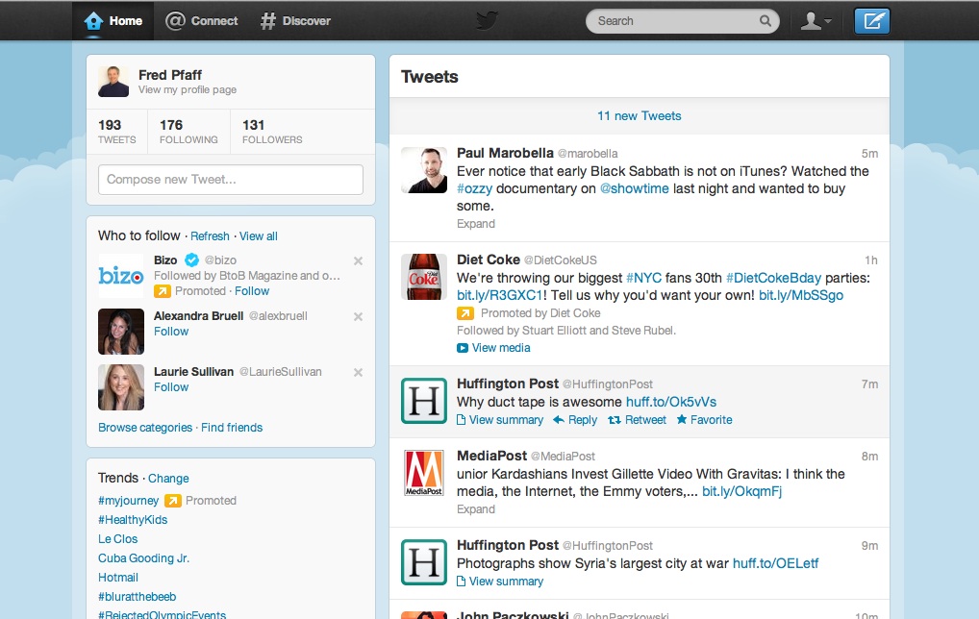Open the 131 Followers count
The width and height of the screenshot is (979, 619).
[272, 132]
